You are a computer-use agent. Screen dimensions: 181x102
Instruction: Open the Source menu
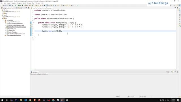click(x=8, y=3)
